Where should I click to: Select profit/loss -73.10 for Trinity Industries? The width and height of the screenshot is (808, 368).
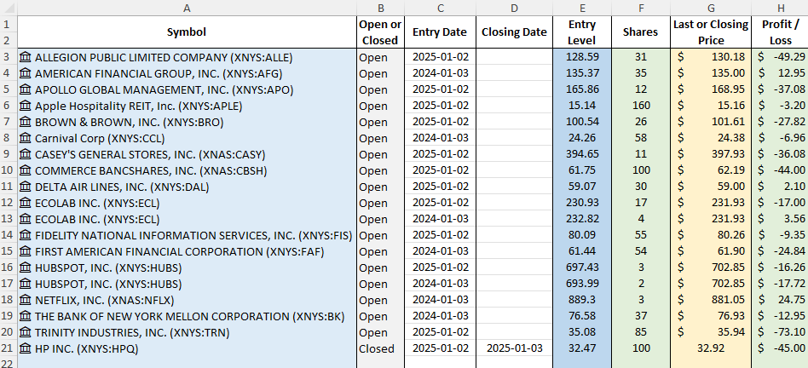pos(780,332)
